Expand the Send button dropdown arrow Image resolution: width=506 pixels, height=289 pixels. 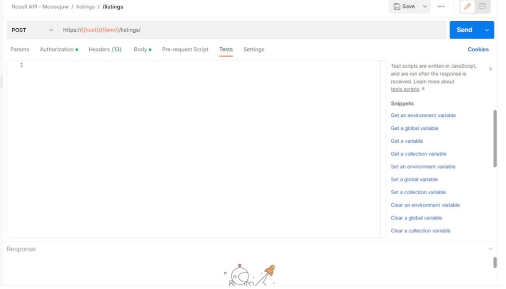tap(487, 30)
